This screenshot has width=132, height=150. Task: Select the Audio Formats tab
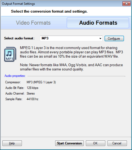[x=98, y=23]
